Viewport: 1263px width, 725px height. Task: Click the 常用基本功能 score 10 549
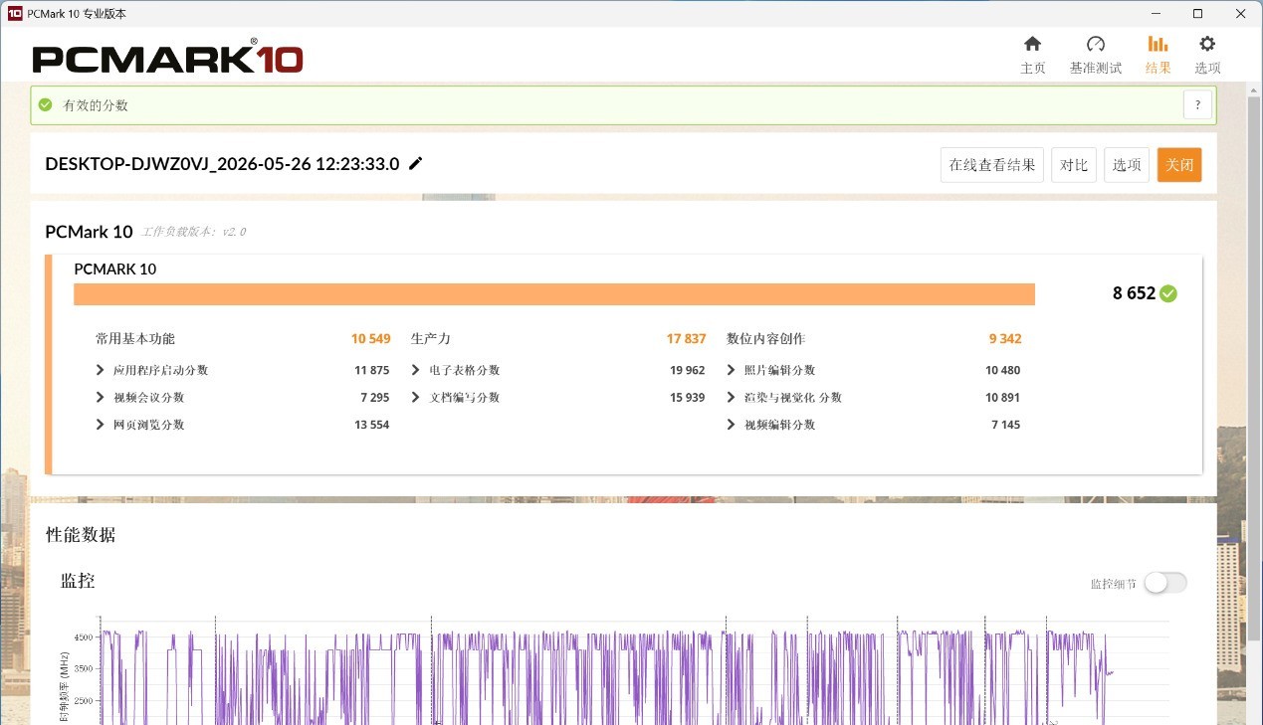click(x=370, y=339)
